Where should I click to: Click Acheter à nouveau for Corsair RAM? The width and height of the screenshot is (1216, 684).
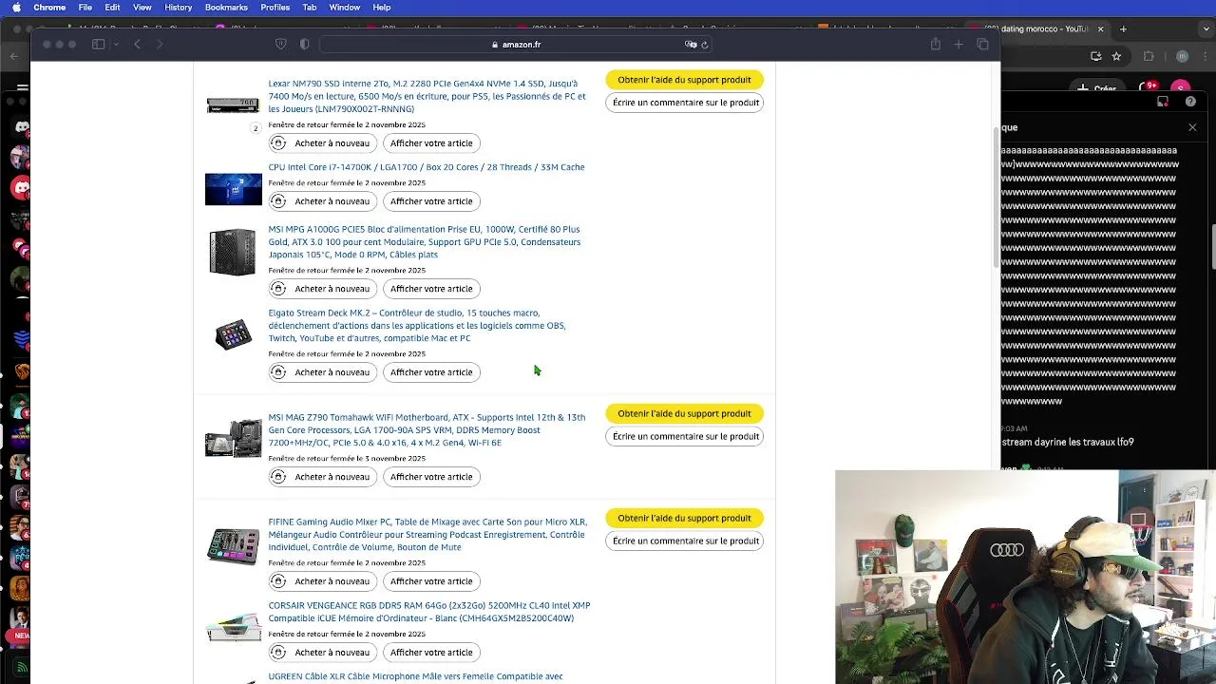(321, 653)
